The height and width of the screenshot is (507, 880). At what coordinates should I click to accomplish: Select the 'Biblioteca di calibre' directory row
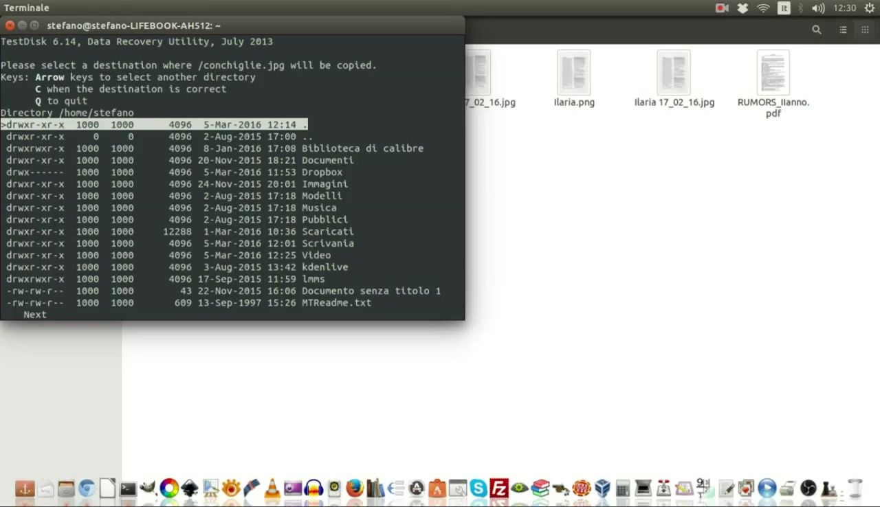click(x=214, y=148)
